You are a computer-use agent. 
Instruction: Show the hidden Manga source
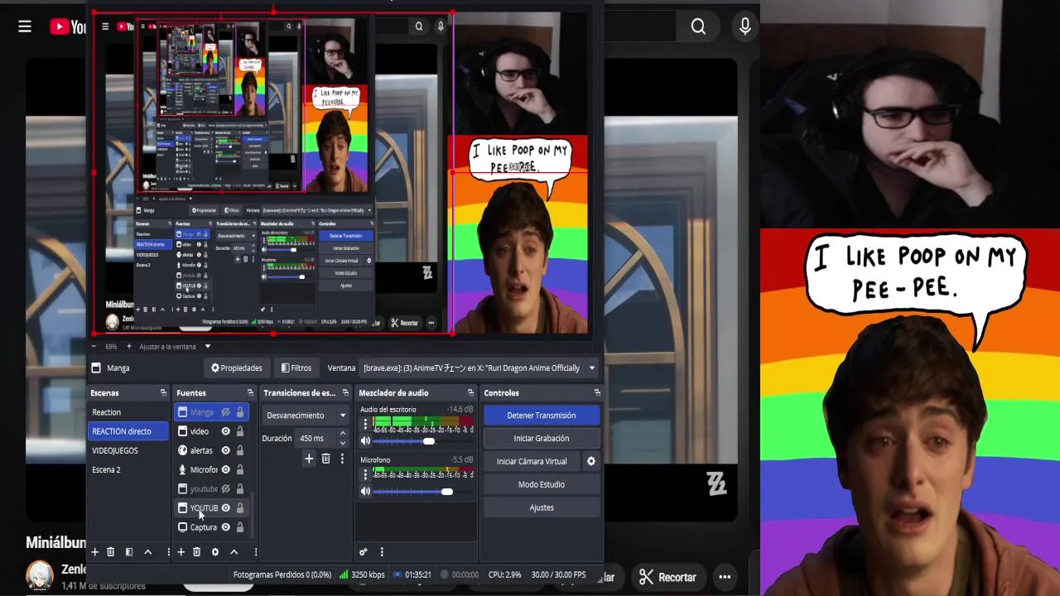point(225,412)
